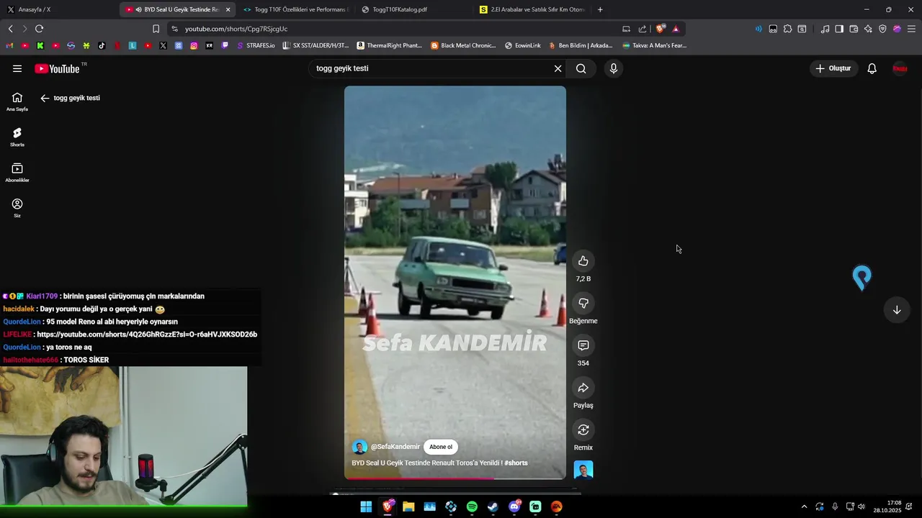The height and width of the screenshot is (518, 922).
Task: Click the Shorts video player
Action: (x=455, y=282)
